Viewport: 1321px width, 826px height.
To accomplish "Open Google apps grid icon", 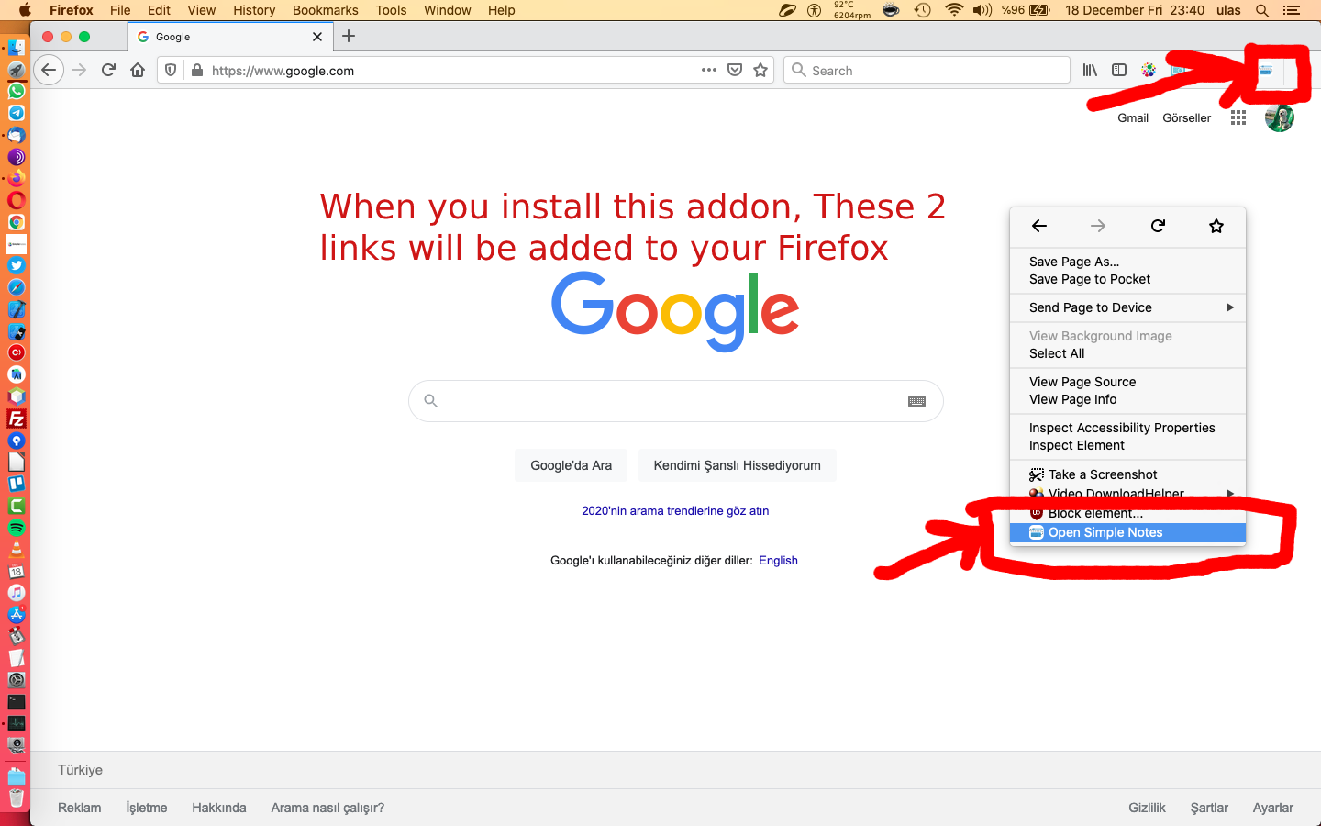I will [1238, 117].
